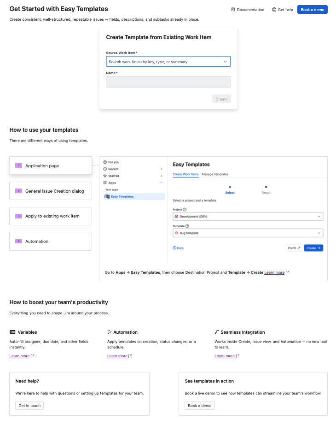This screenshot has width=336, height=425.
Task: Expand the Recent chevron in preview
Action: pos(162,169)
